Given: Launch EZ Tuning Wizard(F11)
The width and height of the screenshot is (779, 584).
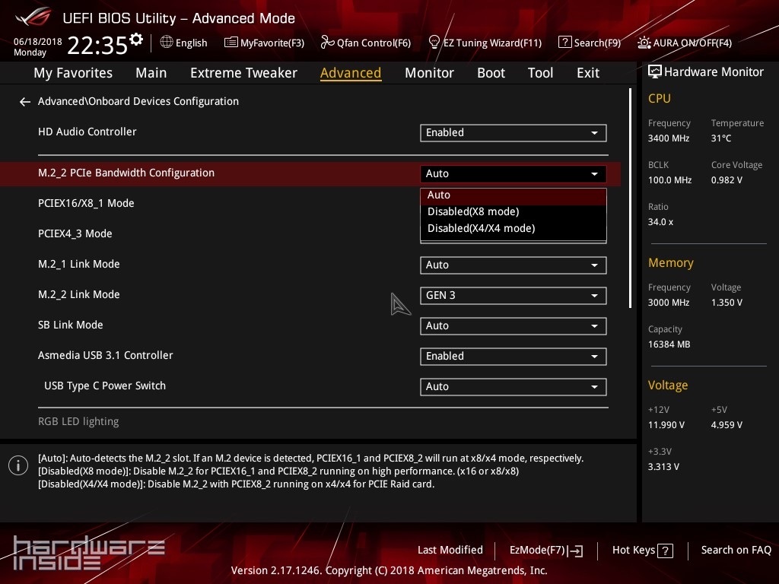Looking at the screenshot, I should [x=485, y=43].
